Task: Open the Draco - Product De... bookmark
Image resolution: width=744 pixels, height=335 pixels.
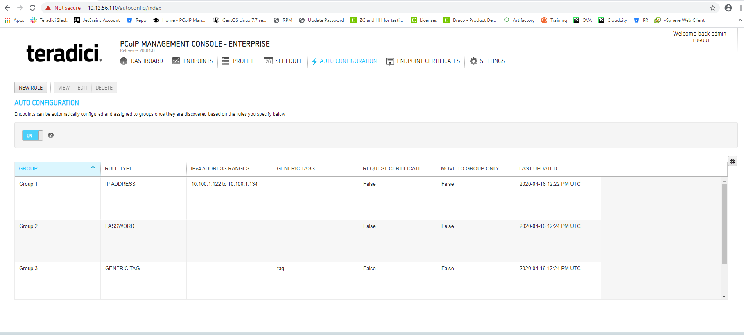Action: click(x=470, y=20)
